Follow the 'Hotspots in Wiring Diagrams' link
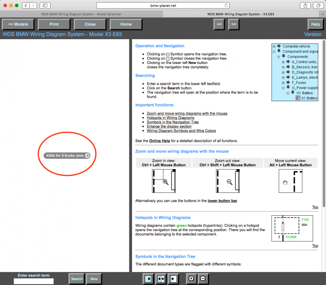The height and width of the screenshot is (285, 326). click(170, 118)
